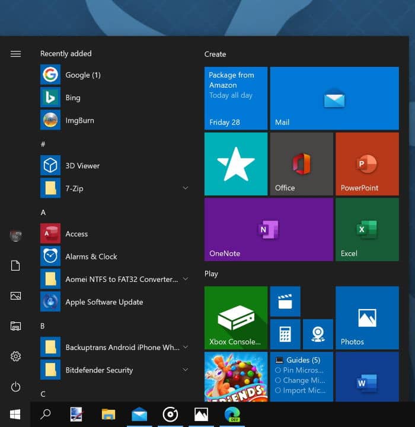Screen dimensions: 415x427
Task: Open the Camera small tile
Action: [318, 334]
